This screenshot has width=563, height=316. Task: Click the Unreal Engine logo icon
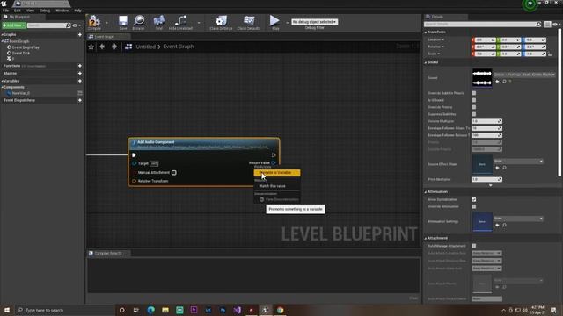tap(4, 4)
